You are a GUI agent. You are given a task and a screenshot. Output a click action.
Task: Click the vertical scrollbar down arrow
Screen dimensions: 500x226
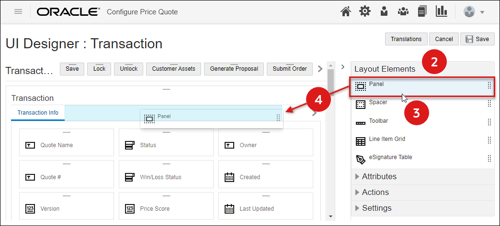pyautogui.click(x=330, y=216)
